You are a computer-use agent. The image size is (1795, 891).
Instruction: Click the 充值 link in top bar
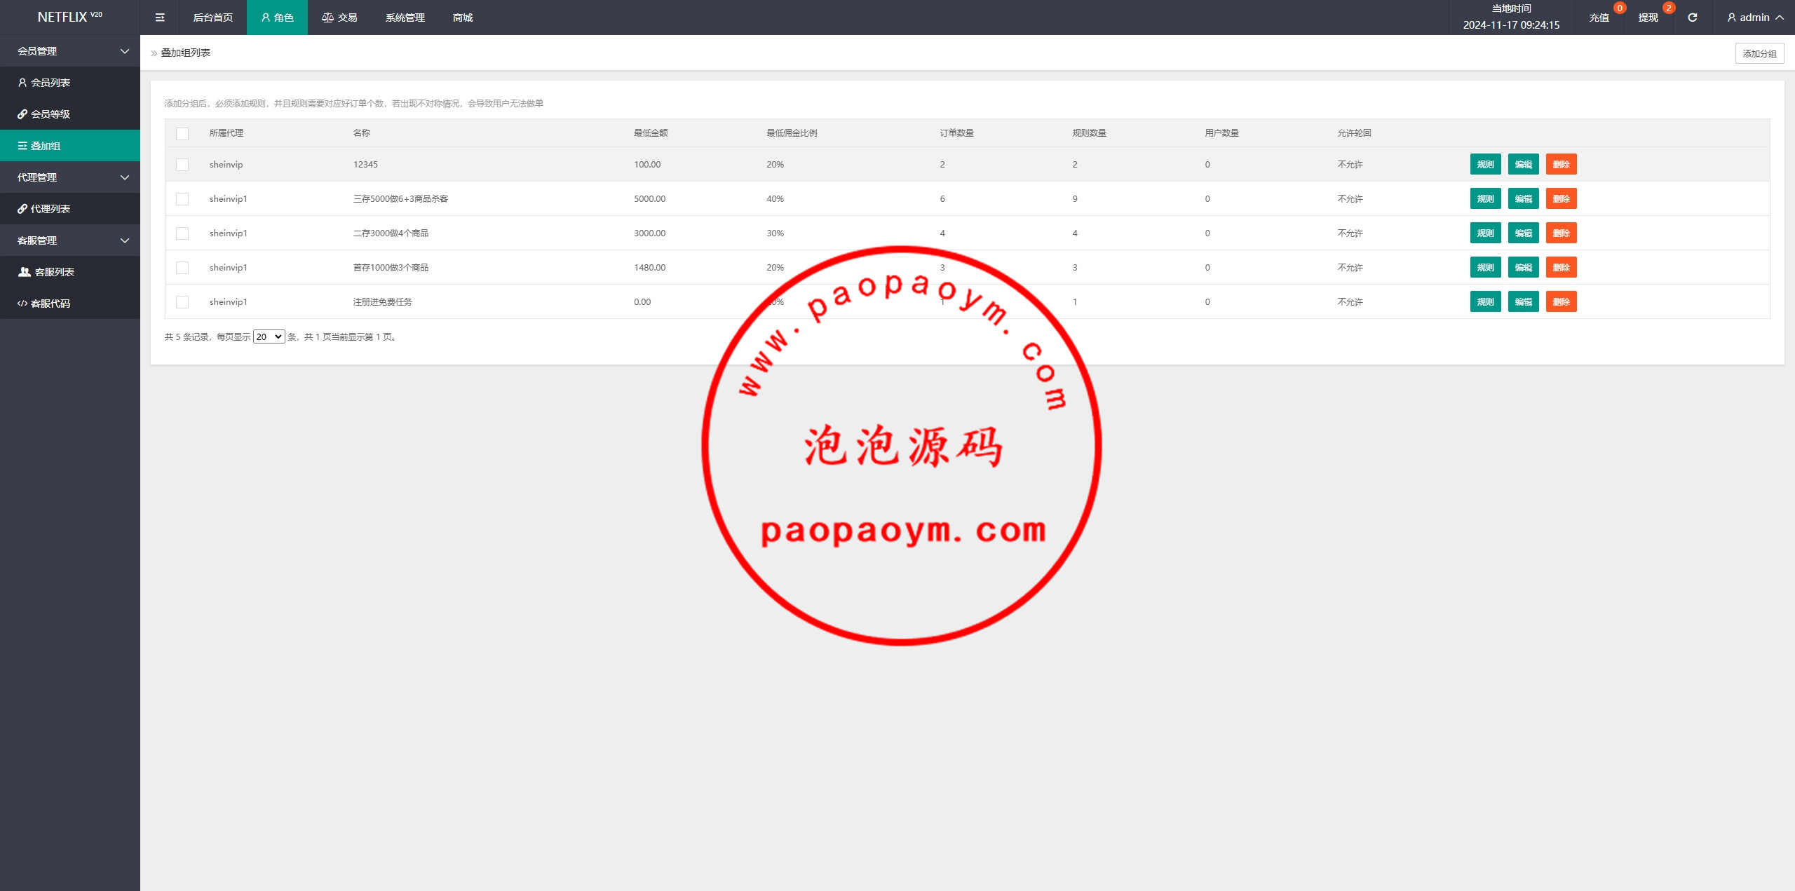coord(1599,18)
